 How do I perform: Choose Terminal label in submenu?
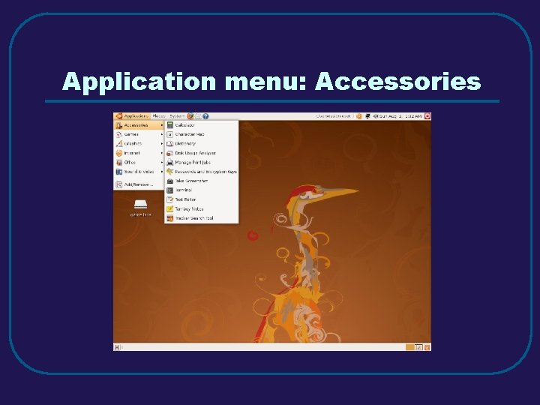point(184,190)
